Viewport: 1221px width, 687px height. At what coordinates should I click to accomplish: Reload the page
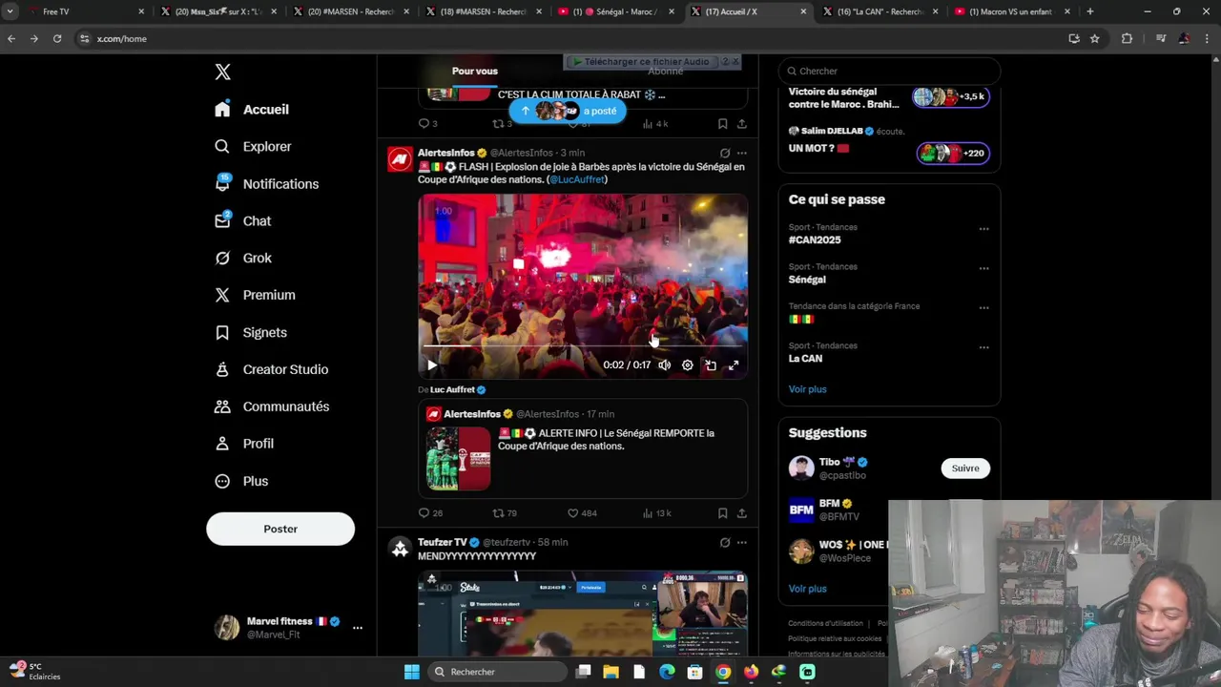(x=57, y=38)
